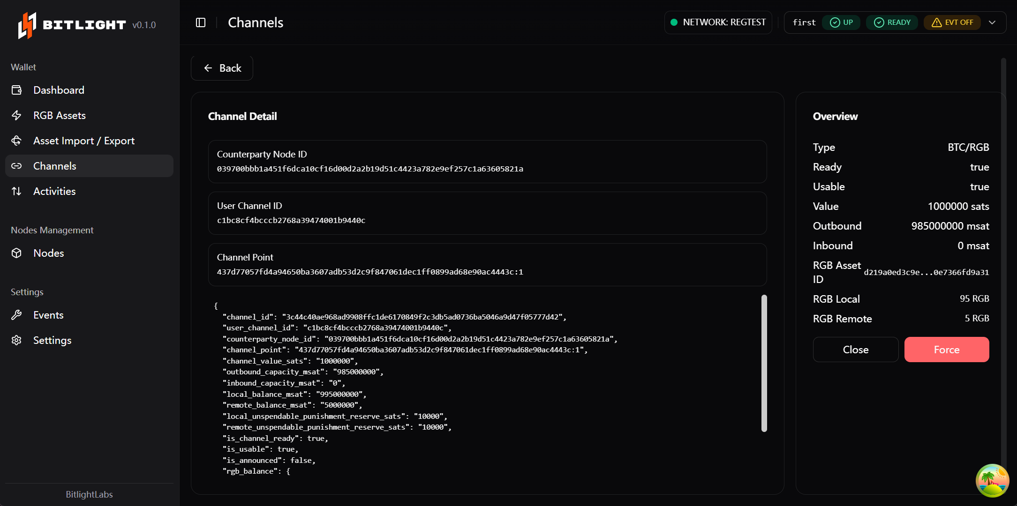Click the Close channel button
Image resolution: width=1017 pixels, height=506 pixels.
click(856, 350)
